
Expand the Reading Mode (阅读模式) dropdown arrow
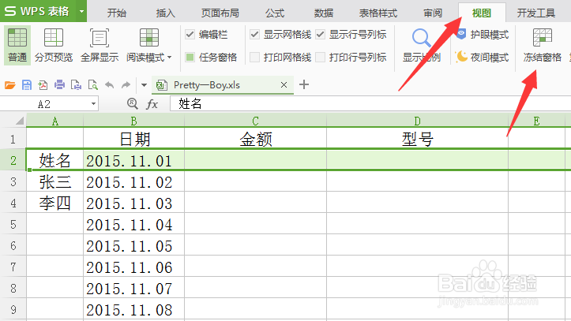(170, 58)
